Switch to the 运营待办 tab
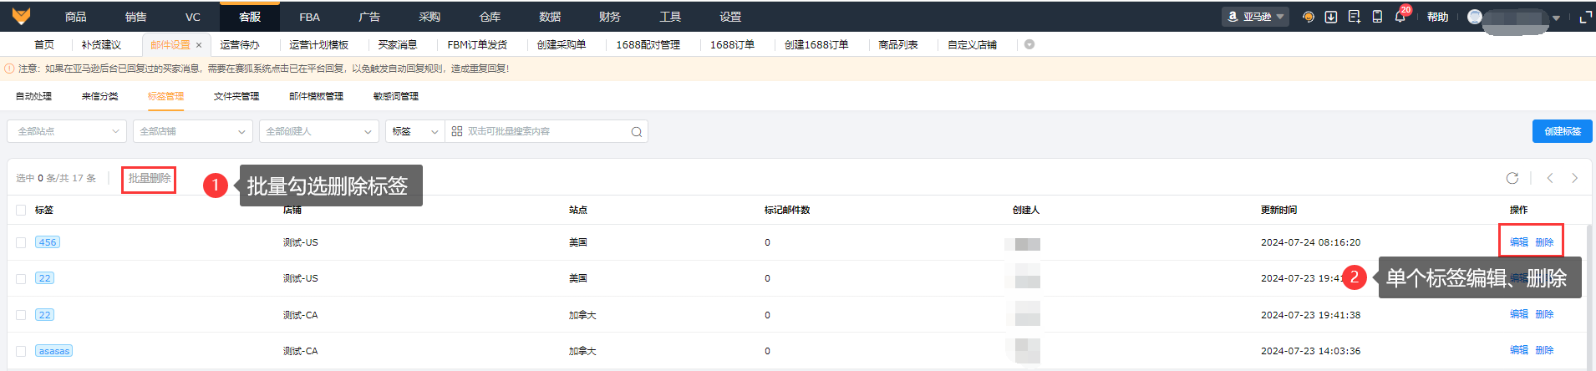Screen dimensions: 1596x371 [240, 45]
